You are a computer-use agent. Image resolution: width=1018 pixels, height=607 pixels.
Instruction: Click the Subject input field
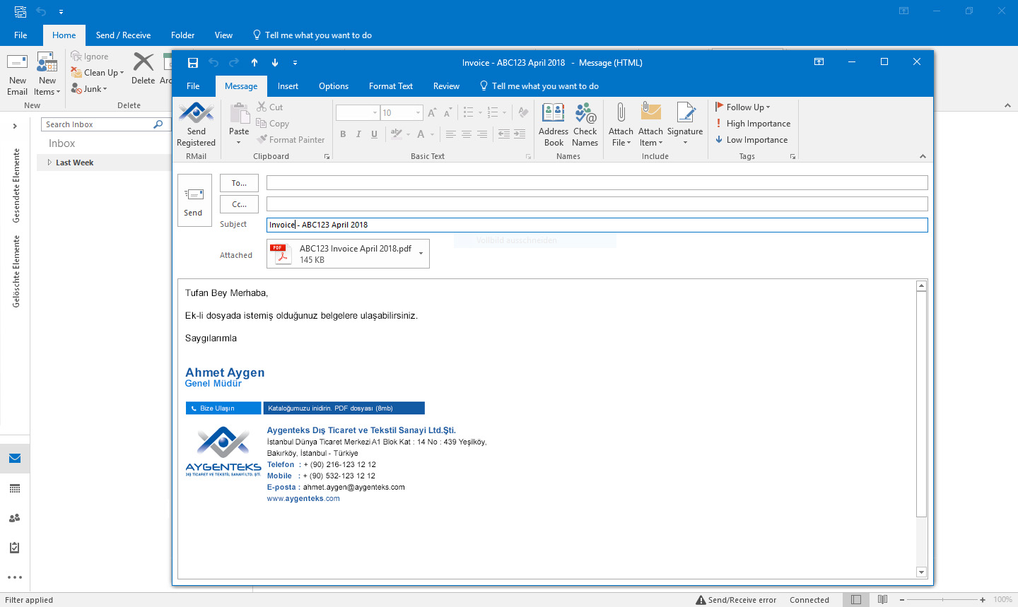click(597, 225)
